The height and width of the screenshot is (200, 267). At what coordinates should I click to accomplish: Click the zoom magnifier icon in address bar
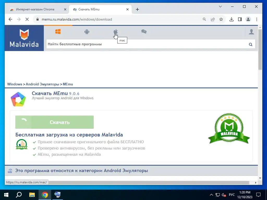point(204,19)
